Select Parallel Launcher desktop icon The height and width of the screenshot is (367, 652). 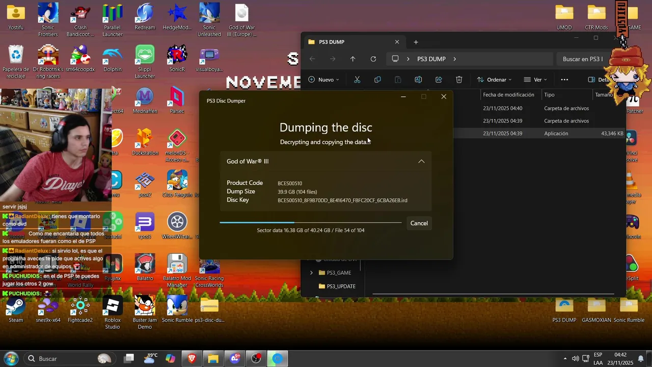pos(113,20)
